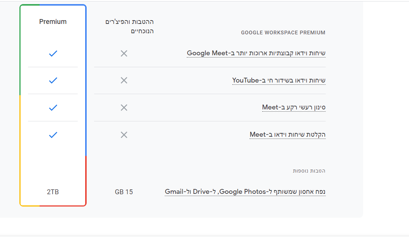Open the longer Google Meet group video calls link
This screenshot has height=242, width=409.
(x=256, y=53)
